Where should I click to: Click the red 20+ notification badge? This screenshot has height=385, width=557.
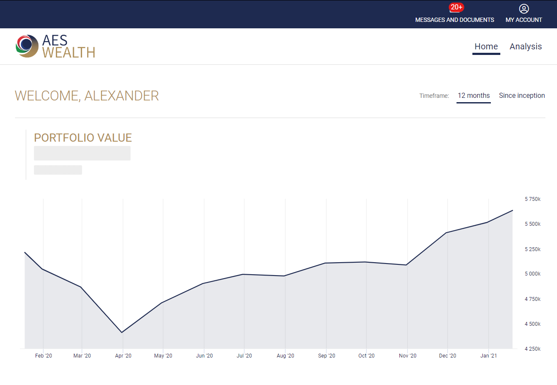[x=456, y=7]
